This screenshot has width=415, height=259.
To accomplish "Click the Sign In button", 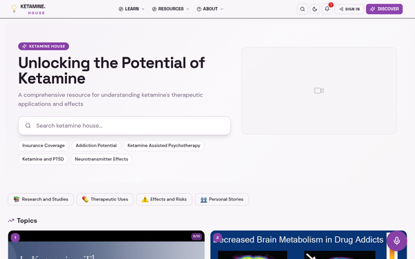I will [349, 9].
